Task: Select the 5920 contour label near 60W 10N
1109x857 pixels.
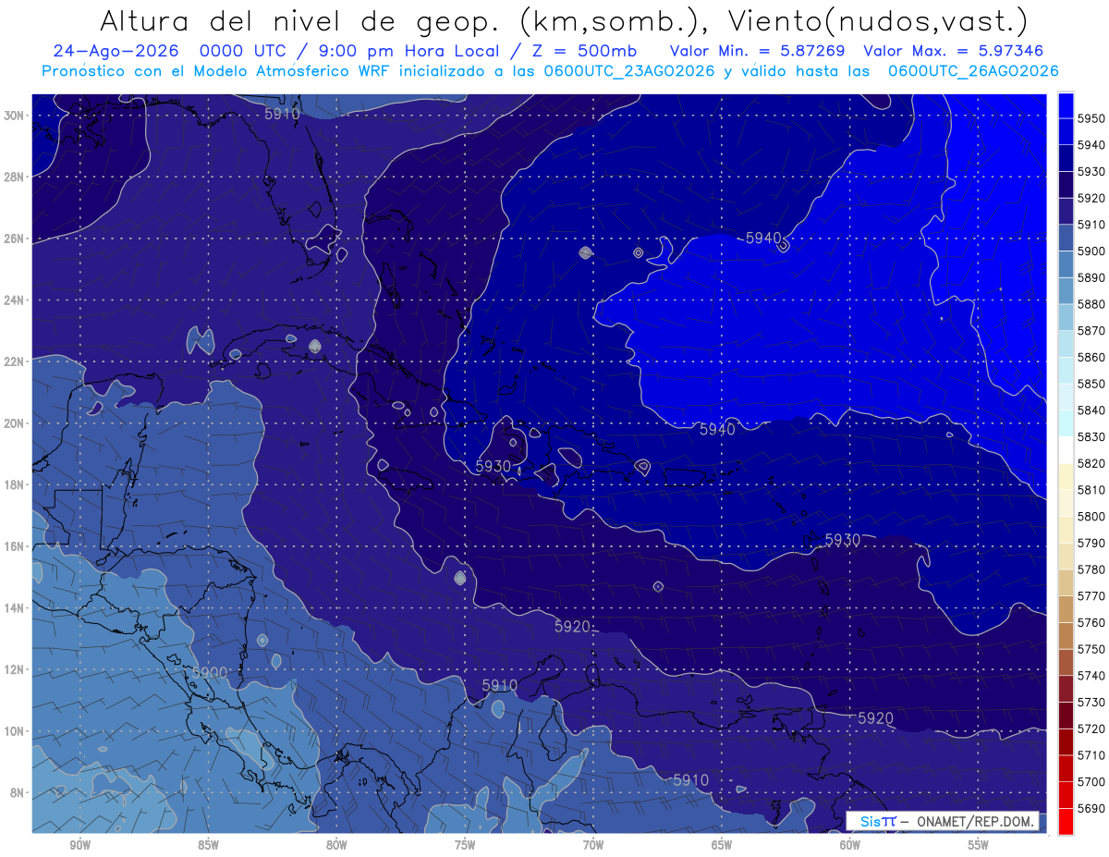Action: pos(876,717)
